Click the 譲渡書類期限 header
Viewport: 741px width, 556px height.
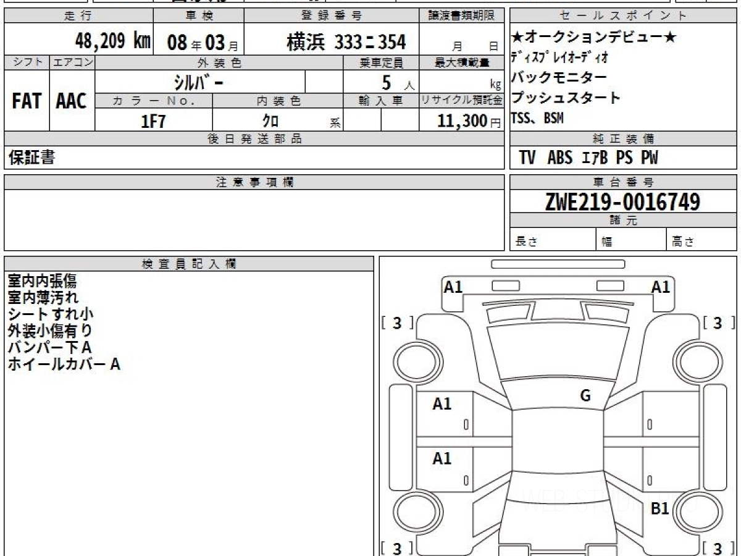pos(463,16)
